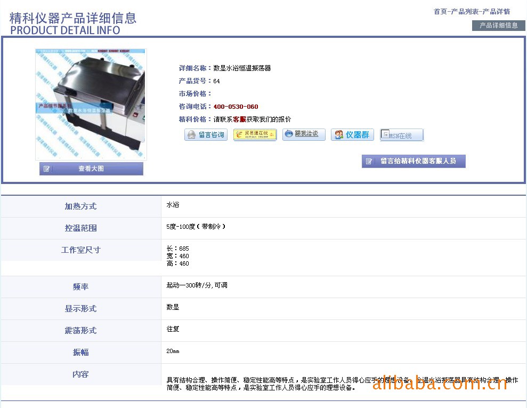Click the phone number 400-0530-060

(x=236, y=107)
